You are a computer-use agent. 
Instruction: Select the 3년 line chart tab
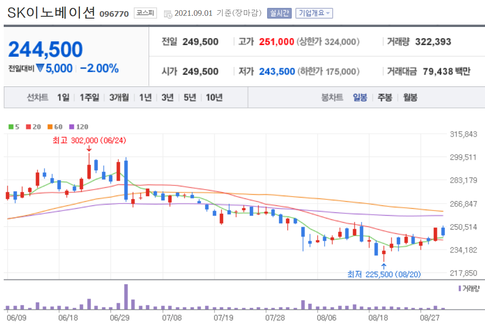[167, 98]
